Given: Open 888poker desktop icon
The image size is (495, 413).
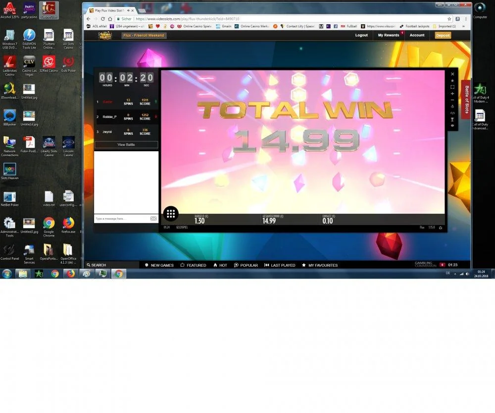Looking at the screenshot, I should click(x=9, y=118).
